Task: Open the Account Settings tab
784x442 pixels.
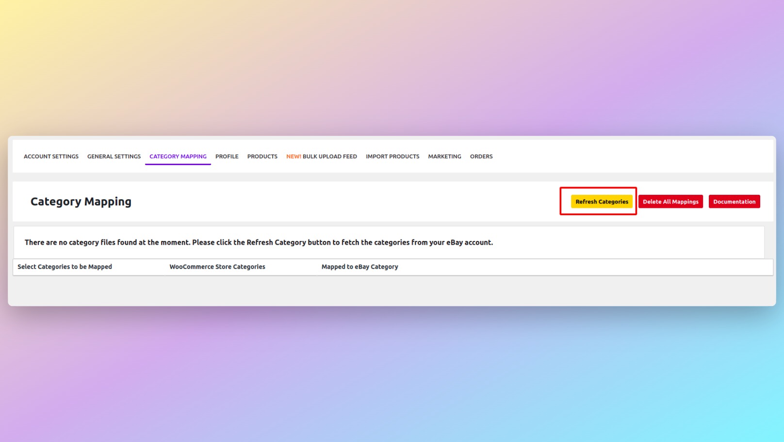Action: pos(51,156)
